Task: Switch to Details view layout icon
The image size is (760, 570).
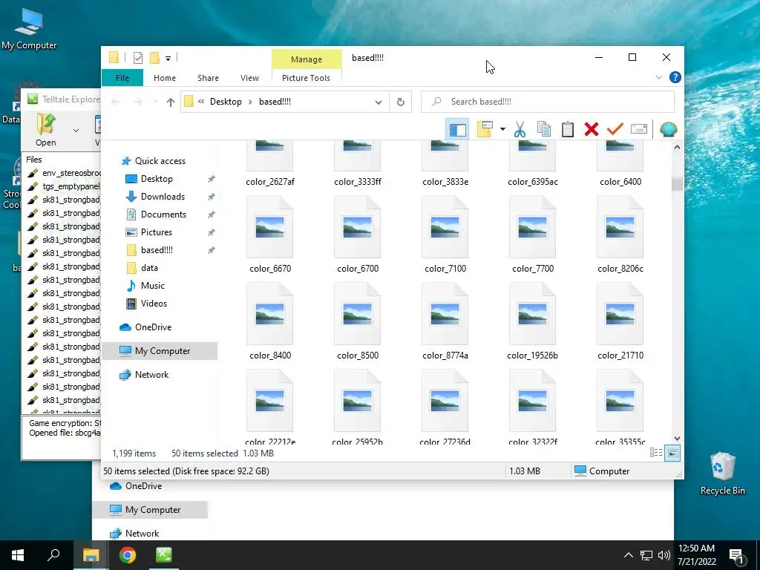Action: tap(656, 453)
